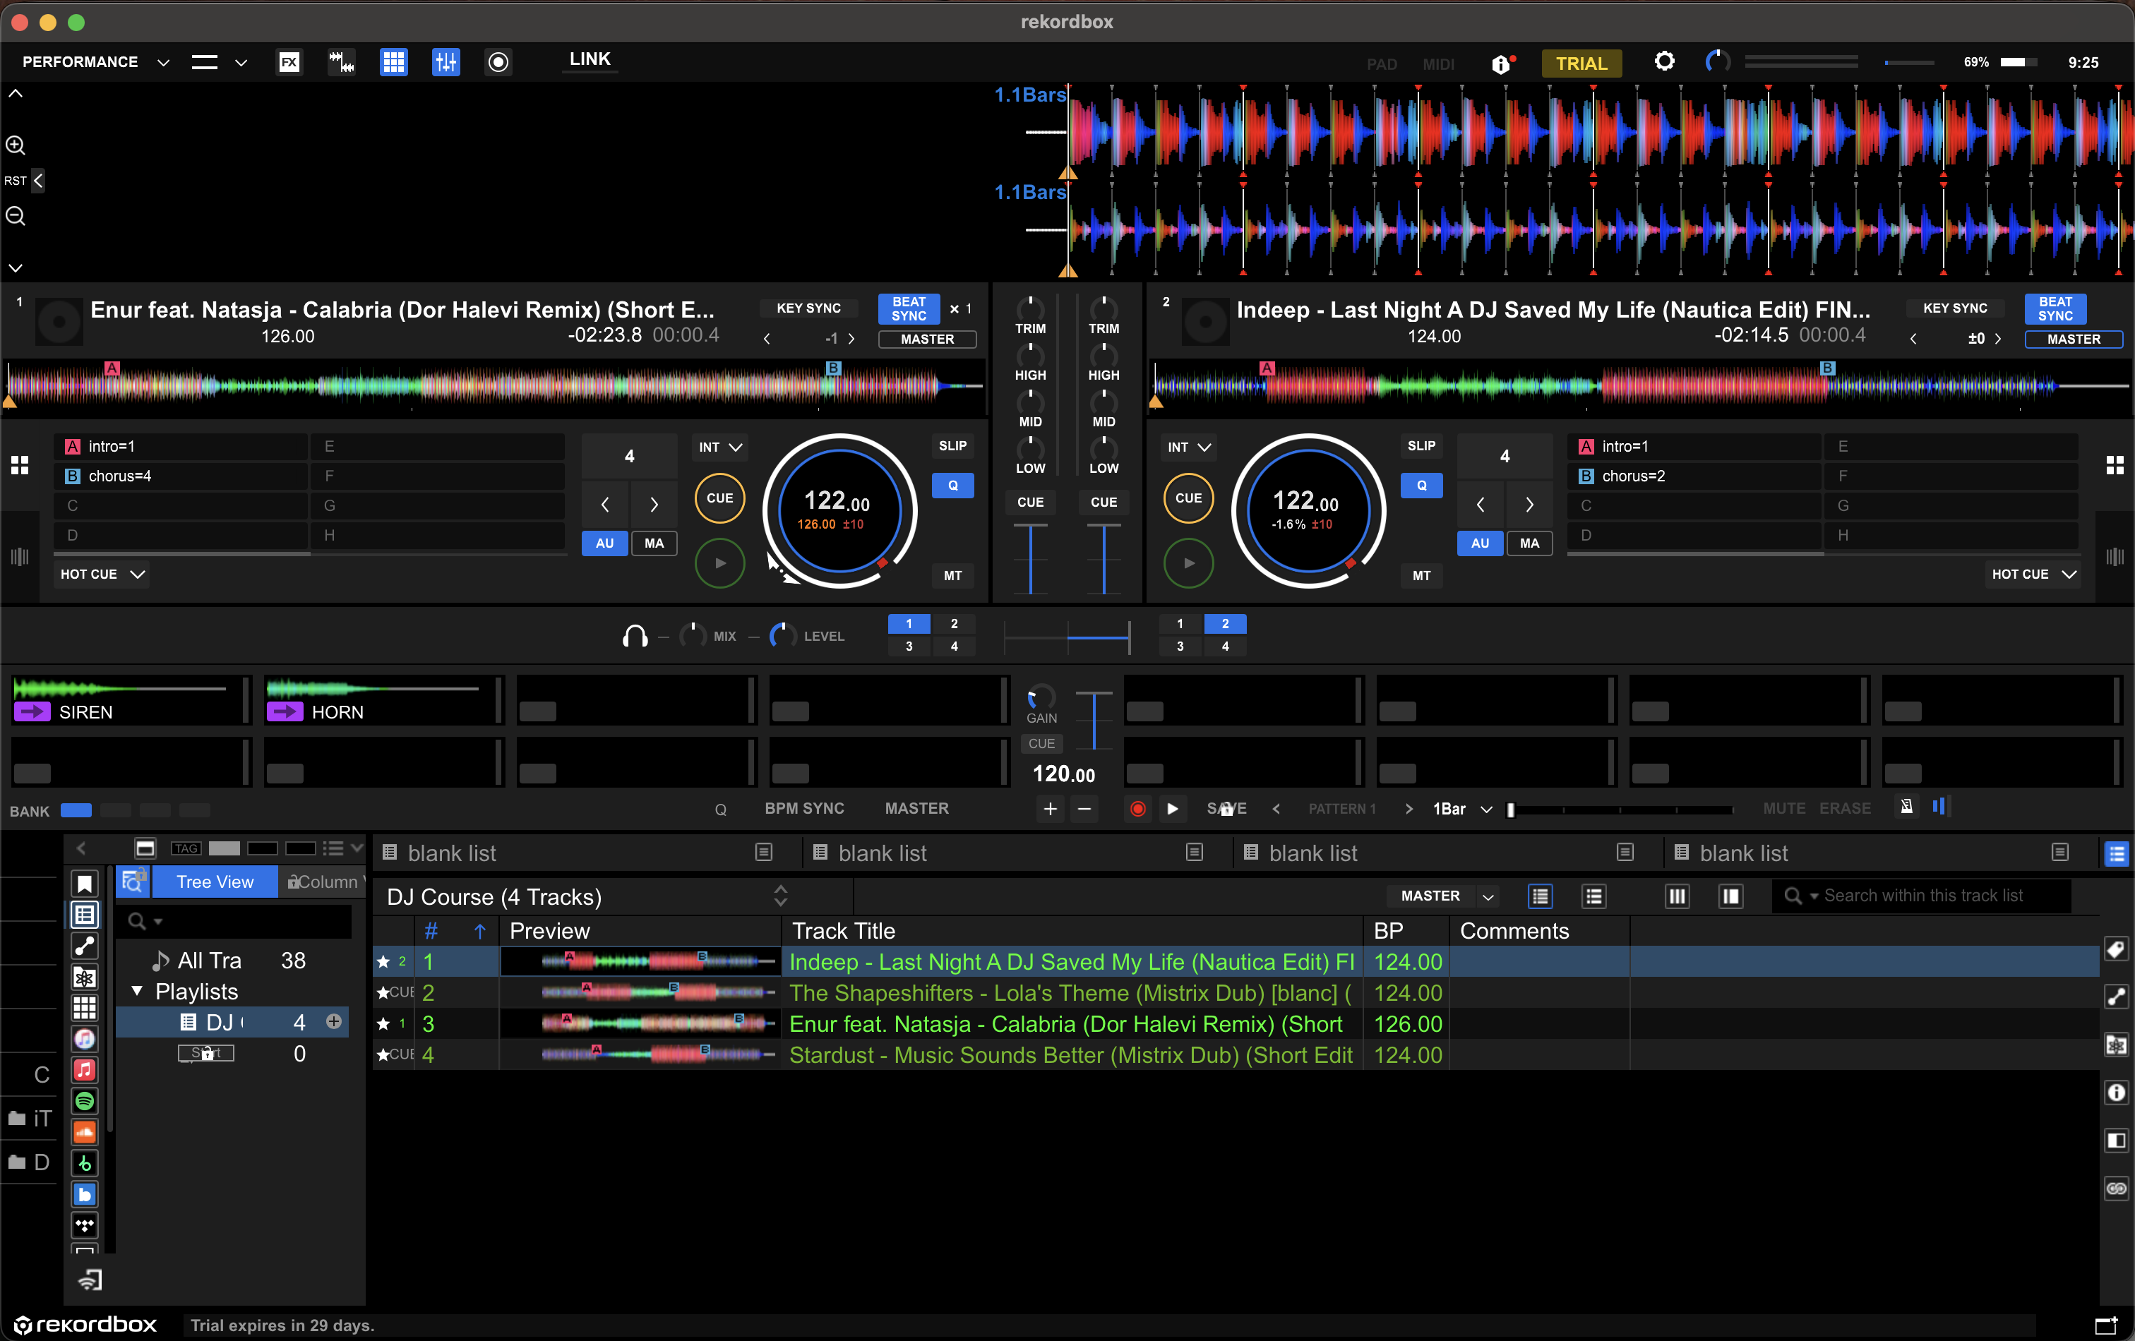This screenshot has width=2135, height=1341.
Task: Open the preferences gear icon
Action: [1664, 61]
